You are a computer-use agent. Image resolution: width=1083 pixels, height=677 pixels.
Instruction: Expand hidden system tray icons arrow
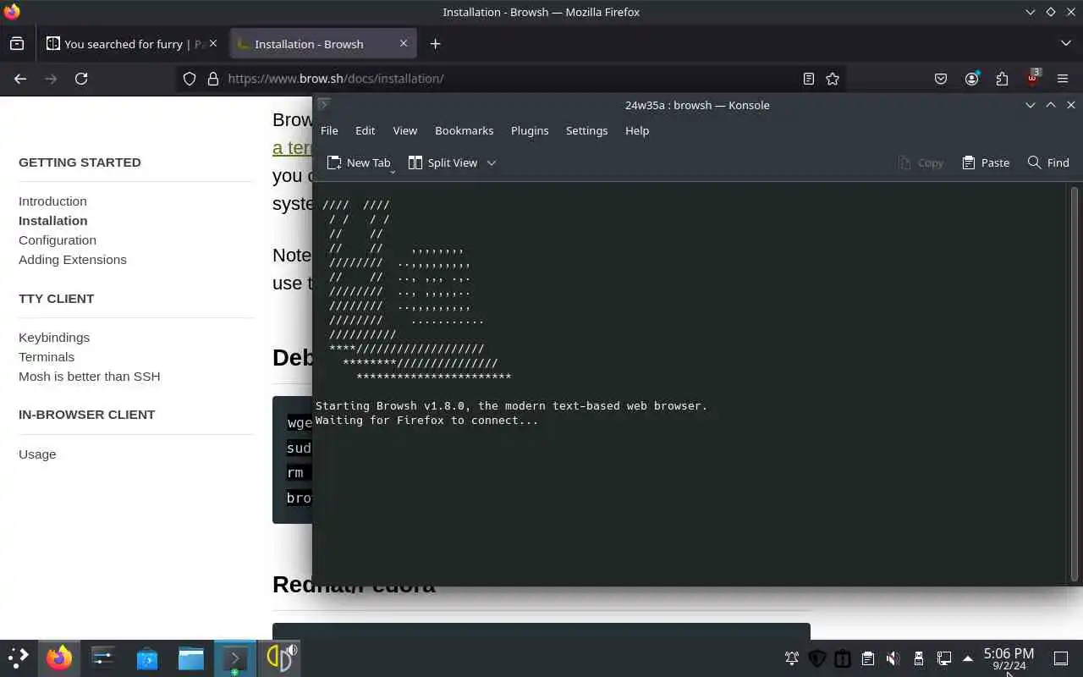[968, 658]
